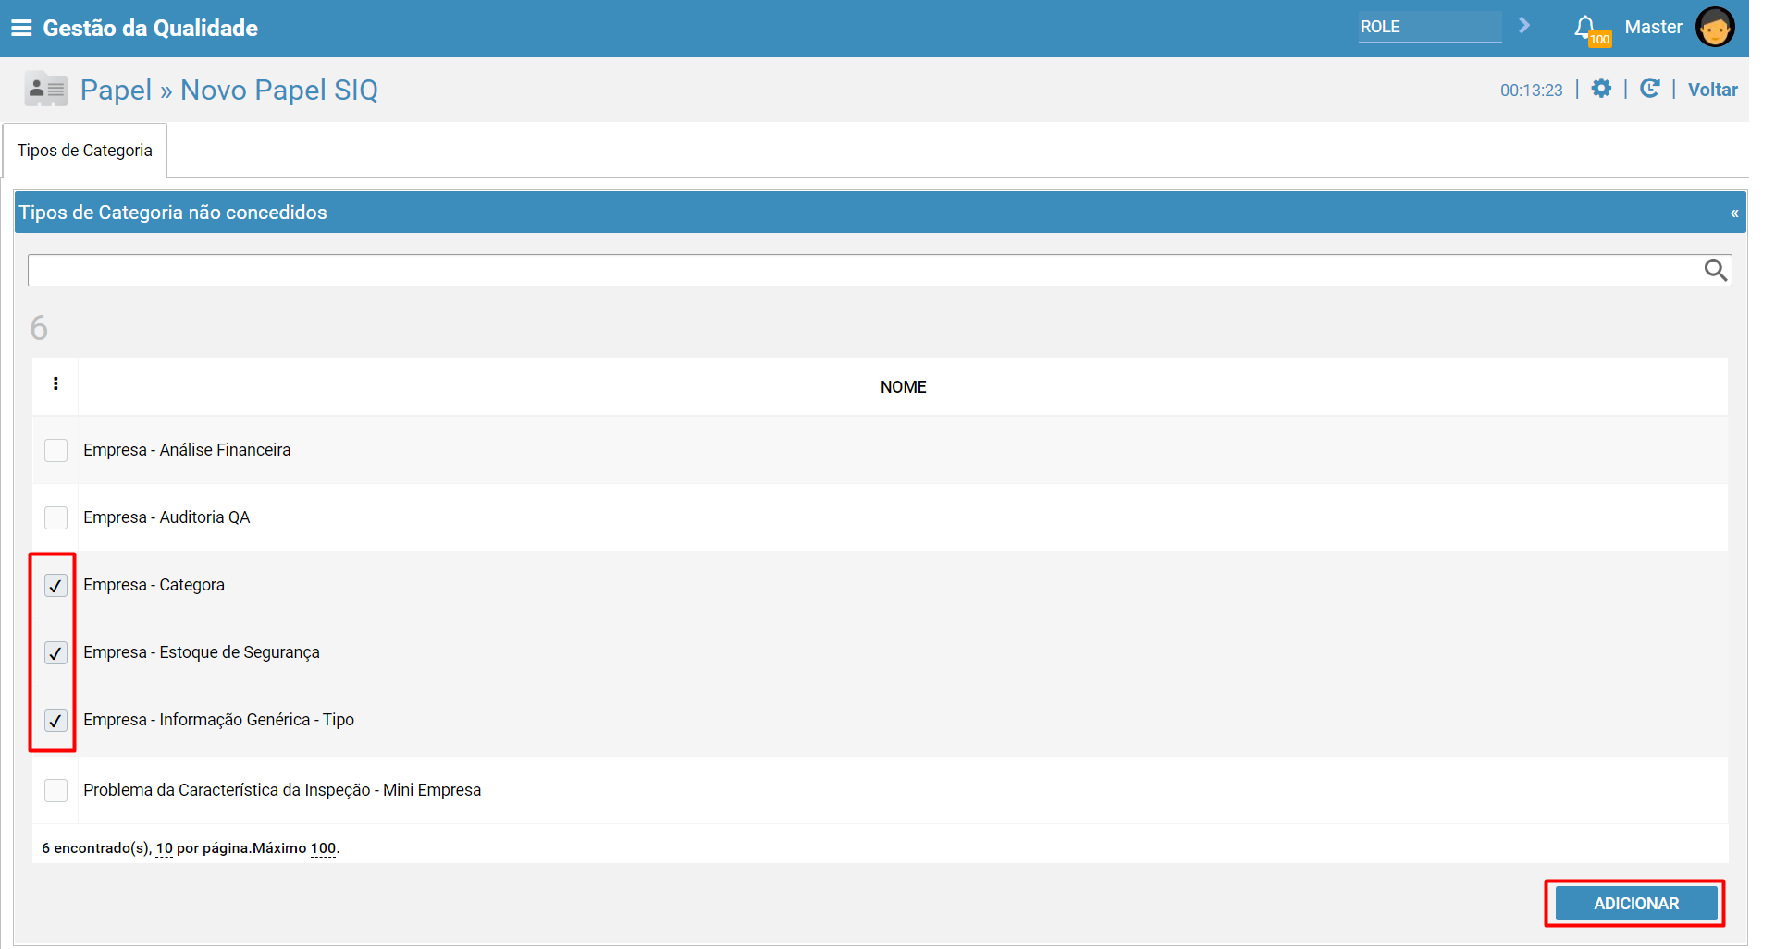Click the ADICIONAR button
Image resolution: width=1775 pixels, height=949 pixels.
point(1635,904)
